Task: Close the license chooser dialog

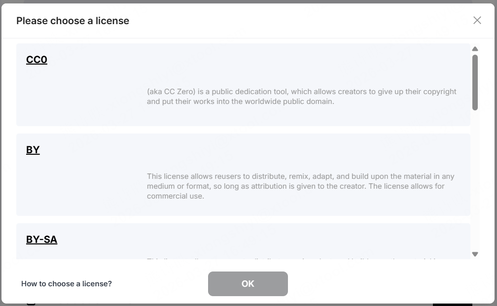Action: click(x=477, y=20)
